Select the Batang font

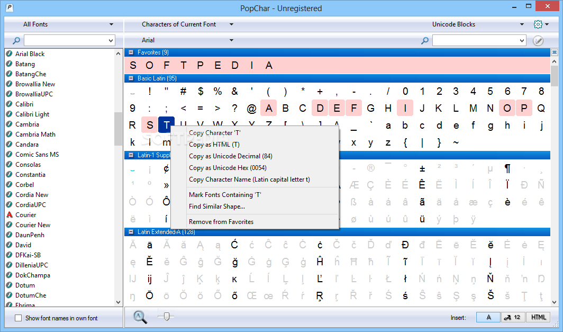(x=25, y=64)
